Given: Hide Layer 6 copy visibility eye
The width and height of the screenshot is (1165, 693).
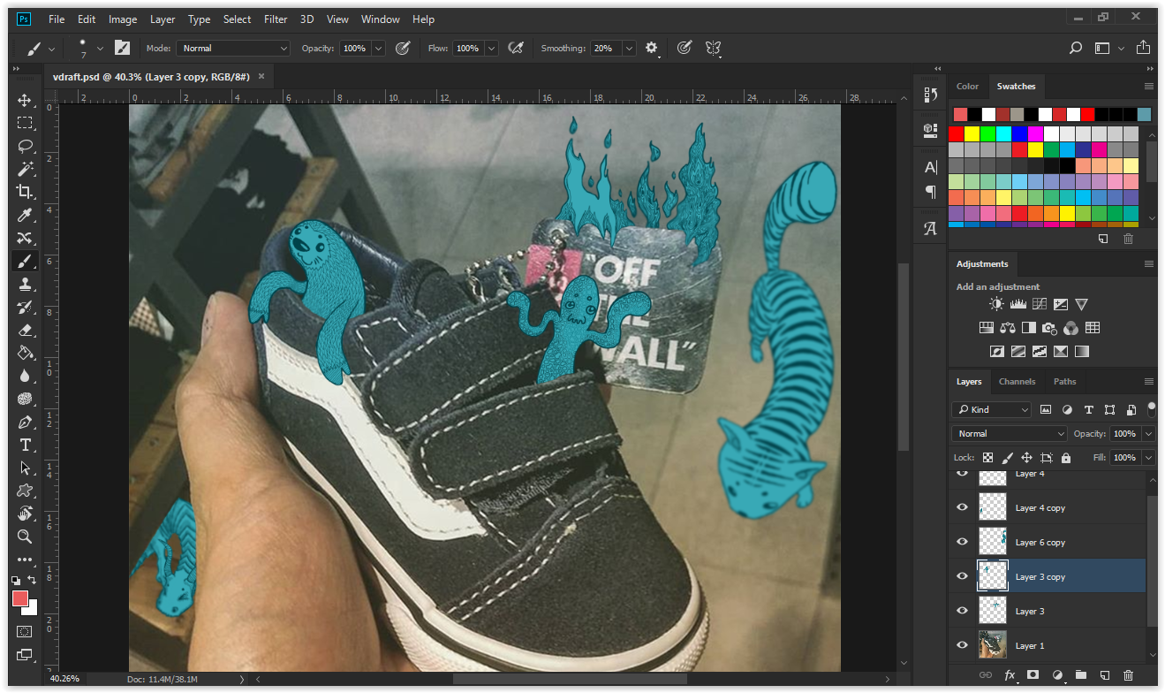Looking at the screenshot, I should pos(963,542).
